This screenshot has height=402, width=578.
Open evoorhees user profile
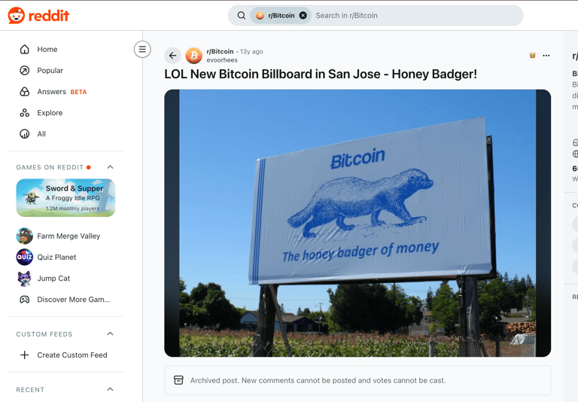222,60
